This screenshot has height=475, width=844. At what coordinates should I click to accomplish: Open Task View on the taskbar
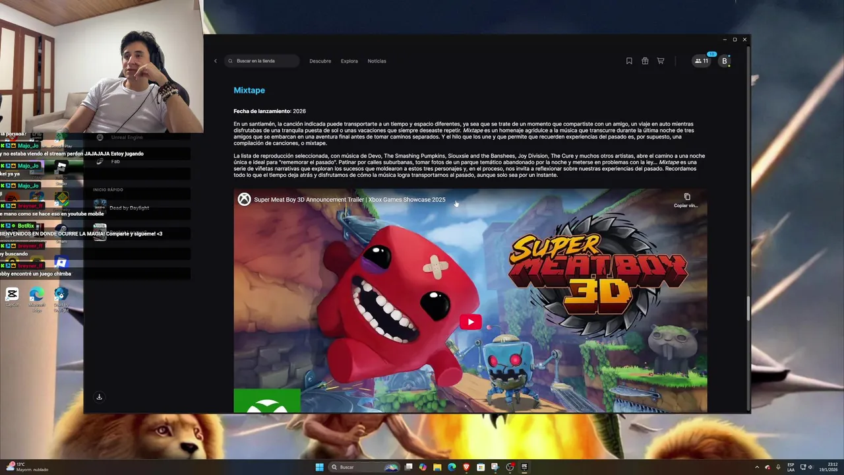[409, 467]
